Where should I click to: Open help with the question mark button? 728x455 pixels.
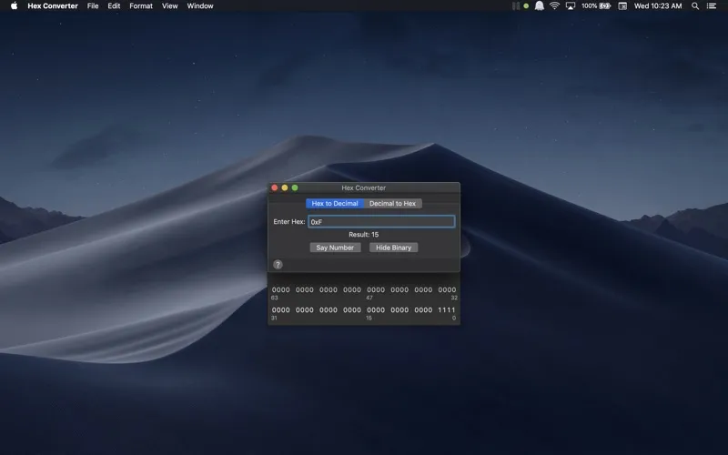point(278,265)
